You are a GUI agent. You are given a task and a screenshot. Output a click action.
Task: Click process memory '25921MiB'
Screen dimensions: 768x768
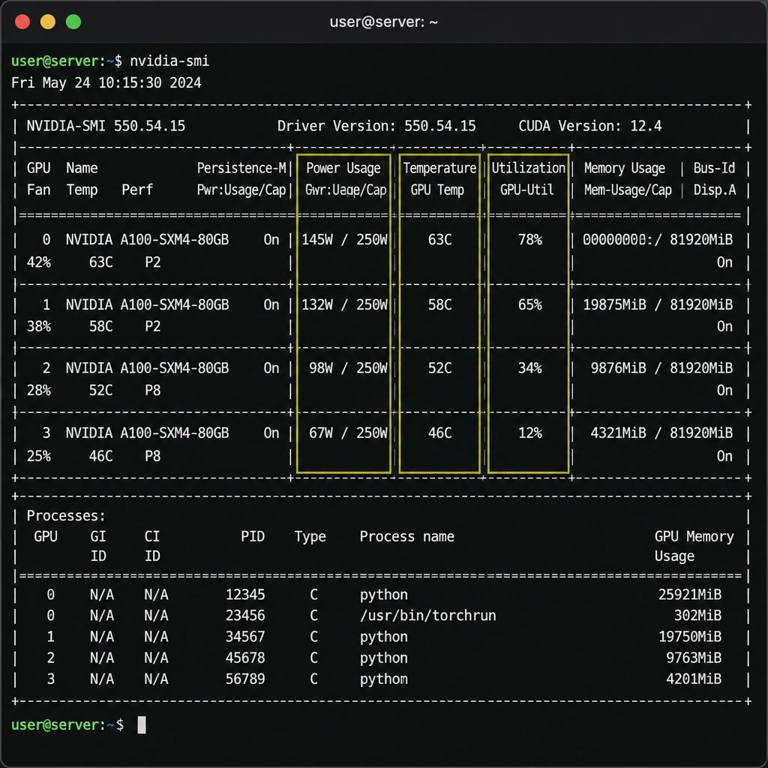coord(690,595)
